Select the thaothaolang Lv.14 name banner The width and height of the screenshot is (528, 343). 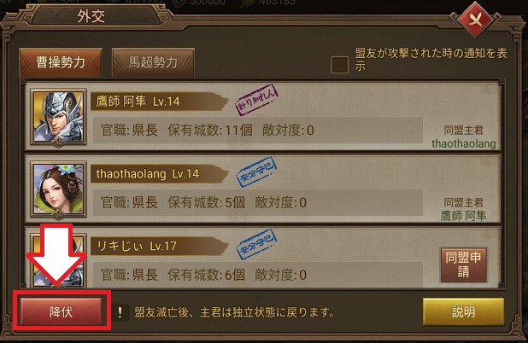tap(158, 174)
